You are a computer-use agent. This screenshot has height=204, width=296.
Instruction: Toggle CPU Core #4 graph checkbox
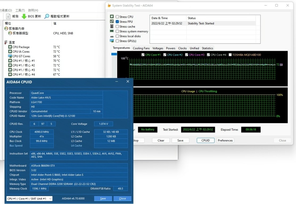pos(208,55)
